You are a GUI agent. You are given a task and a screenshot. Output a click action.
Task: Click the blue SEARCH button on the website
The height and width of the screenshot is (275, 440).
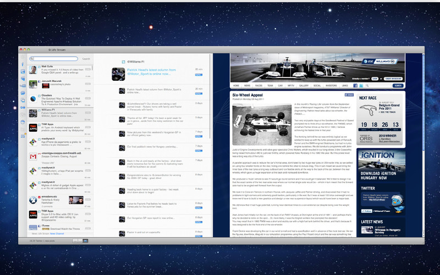pos(398,86)
